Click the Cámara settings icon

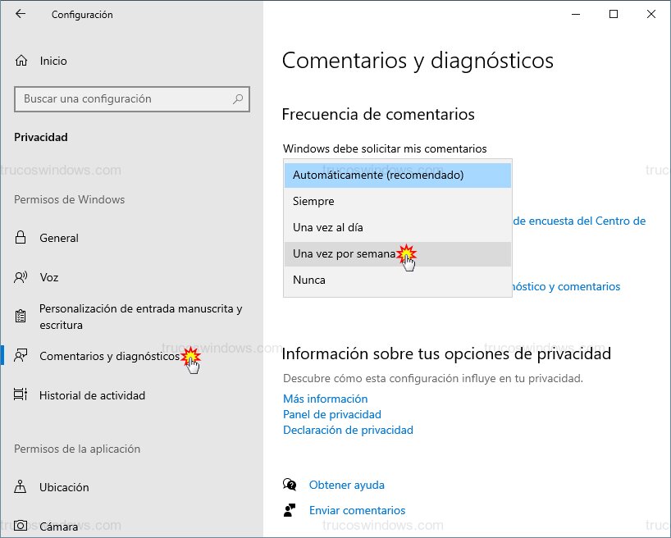click(x=20, y=527)
